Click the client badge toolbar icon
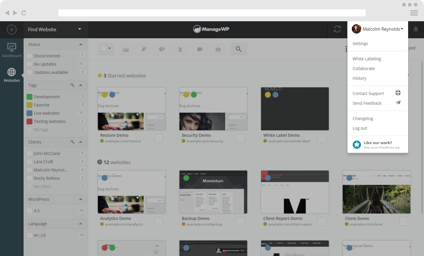This screenshot has height=256, width=424. click(x=218, y=49)
